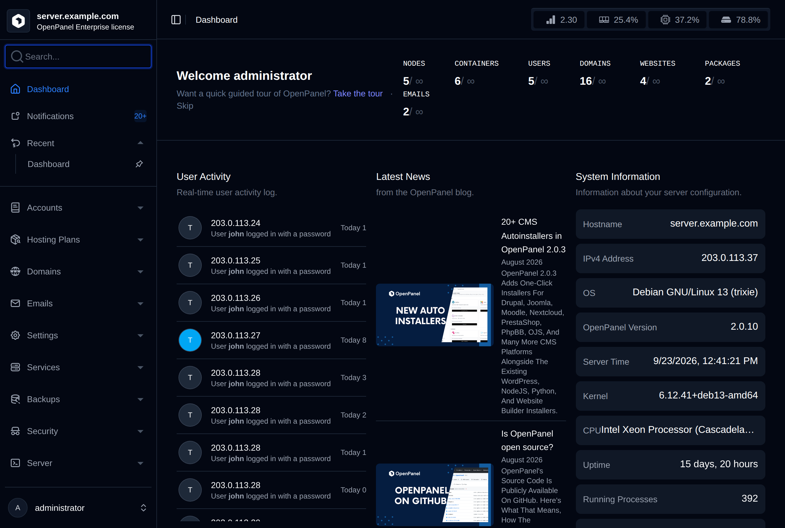Screen dimensions: 785x528
Task: Click the CPU usage chip icon
Action: tap(665, 20)
